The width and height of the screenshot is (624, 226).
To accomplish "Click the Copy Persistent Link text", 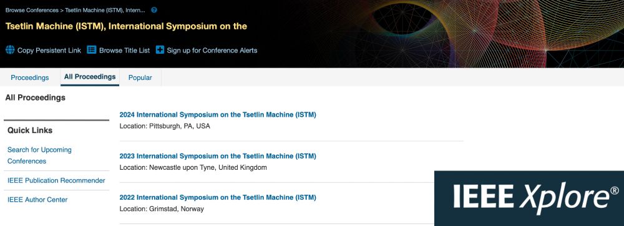I will tap(49, 51).
